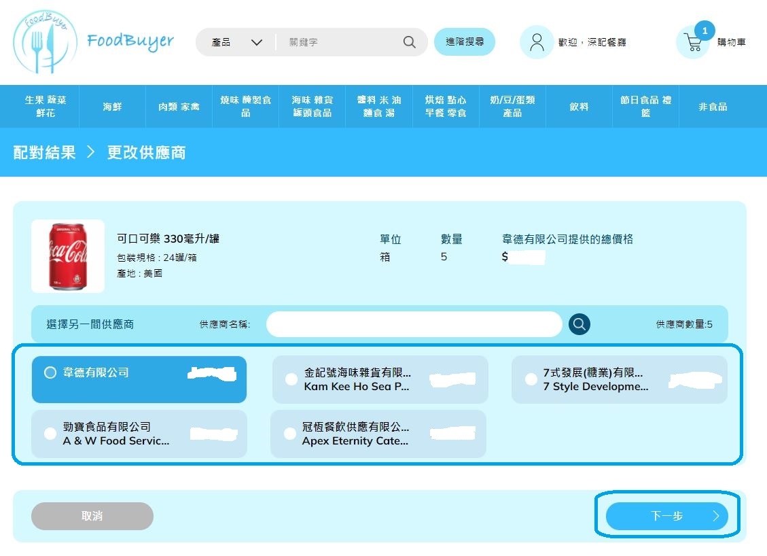This screenshot has height=556, width=767.
Task: Open the 海味 雜貨 罐頭食品 menu
Action: [x=312, y=106]
